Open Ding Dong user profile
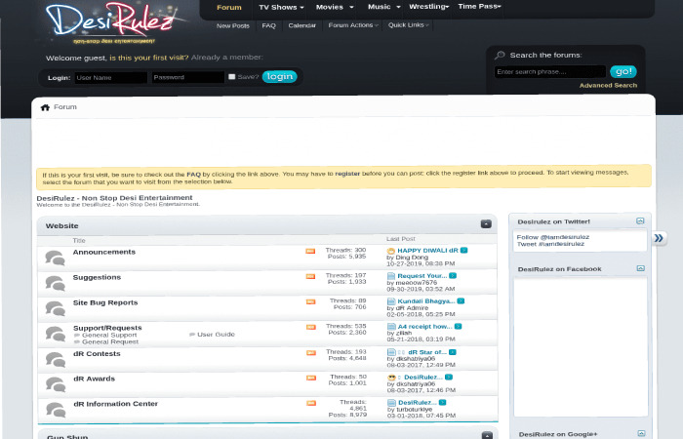 click(x=412, y=258)
